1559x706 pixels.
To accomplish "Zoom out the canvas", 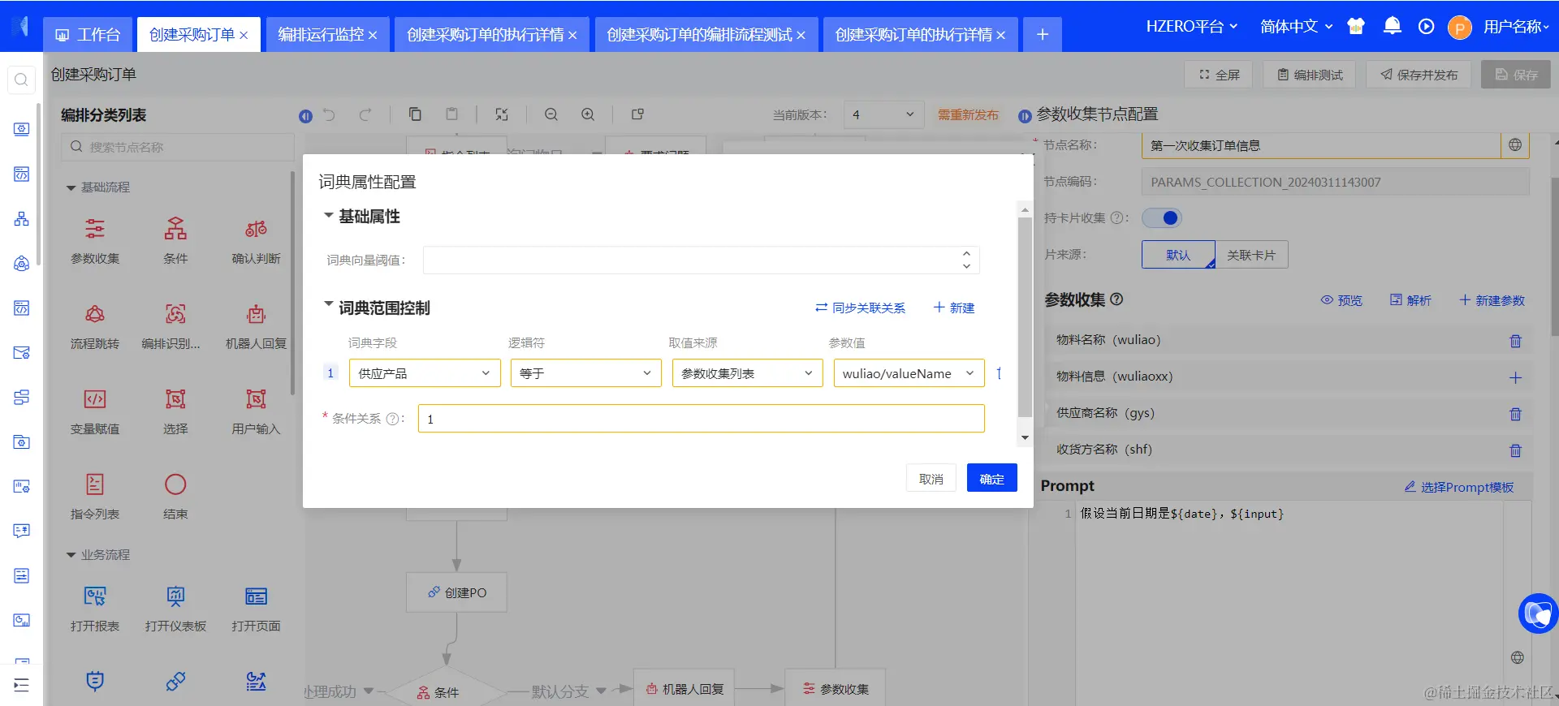I will click(551, 114).
